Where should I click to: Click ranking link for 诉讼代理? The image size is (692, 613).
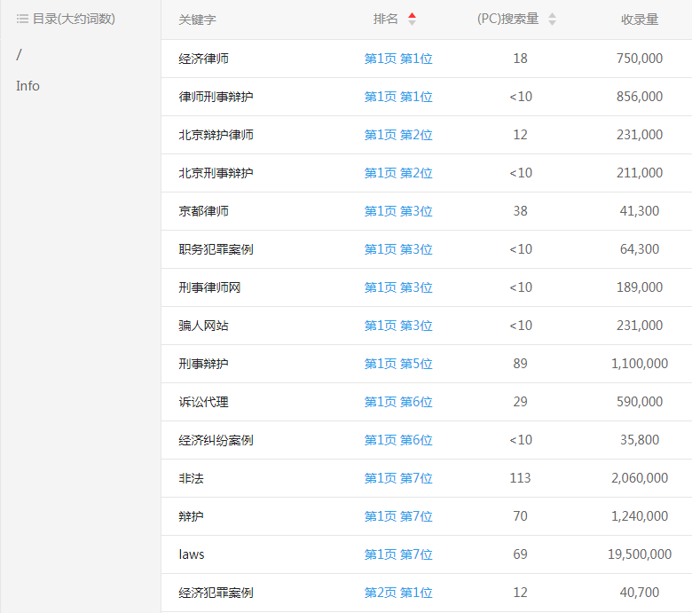(x=398, y=402)
